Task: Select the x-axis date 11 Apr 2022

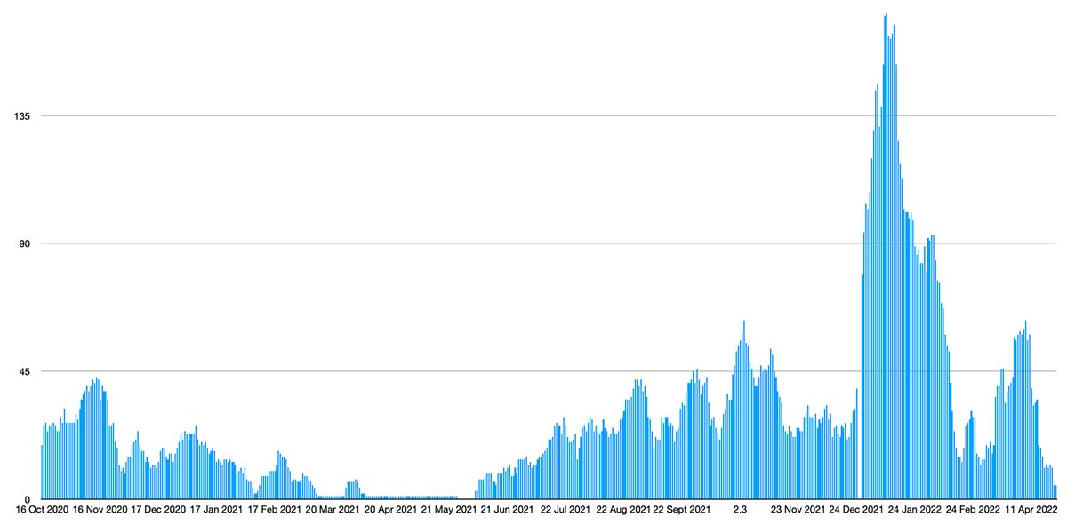Action: [1031, 510]
